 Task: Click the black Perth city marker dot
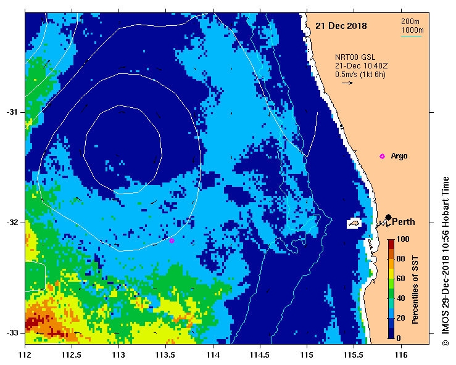(x=388, y=218)
